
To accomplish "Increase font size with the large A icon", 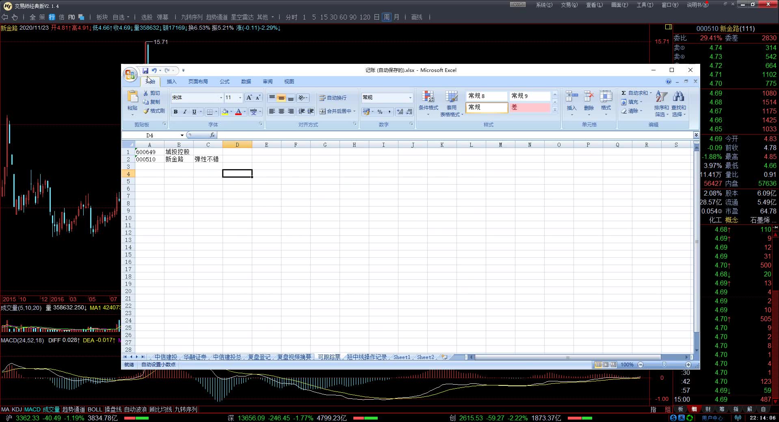I will (249, 98).
